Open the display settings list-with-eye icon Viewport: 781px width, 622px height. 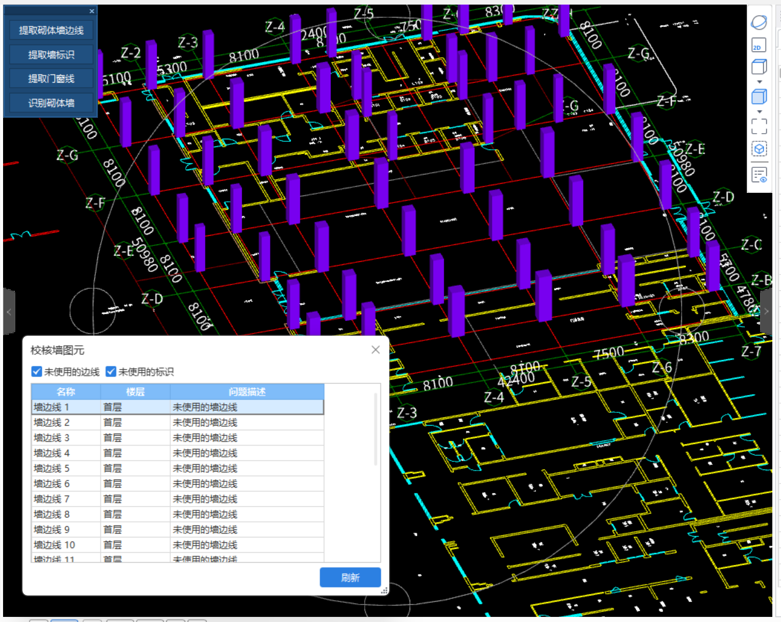(x=759, y=176)
